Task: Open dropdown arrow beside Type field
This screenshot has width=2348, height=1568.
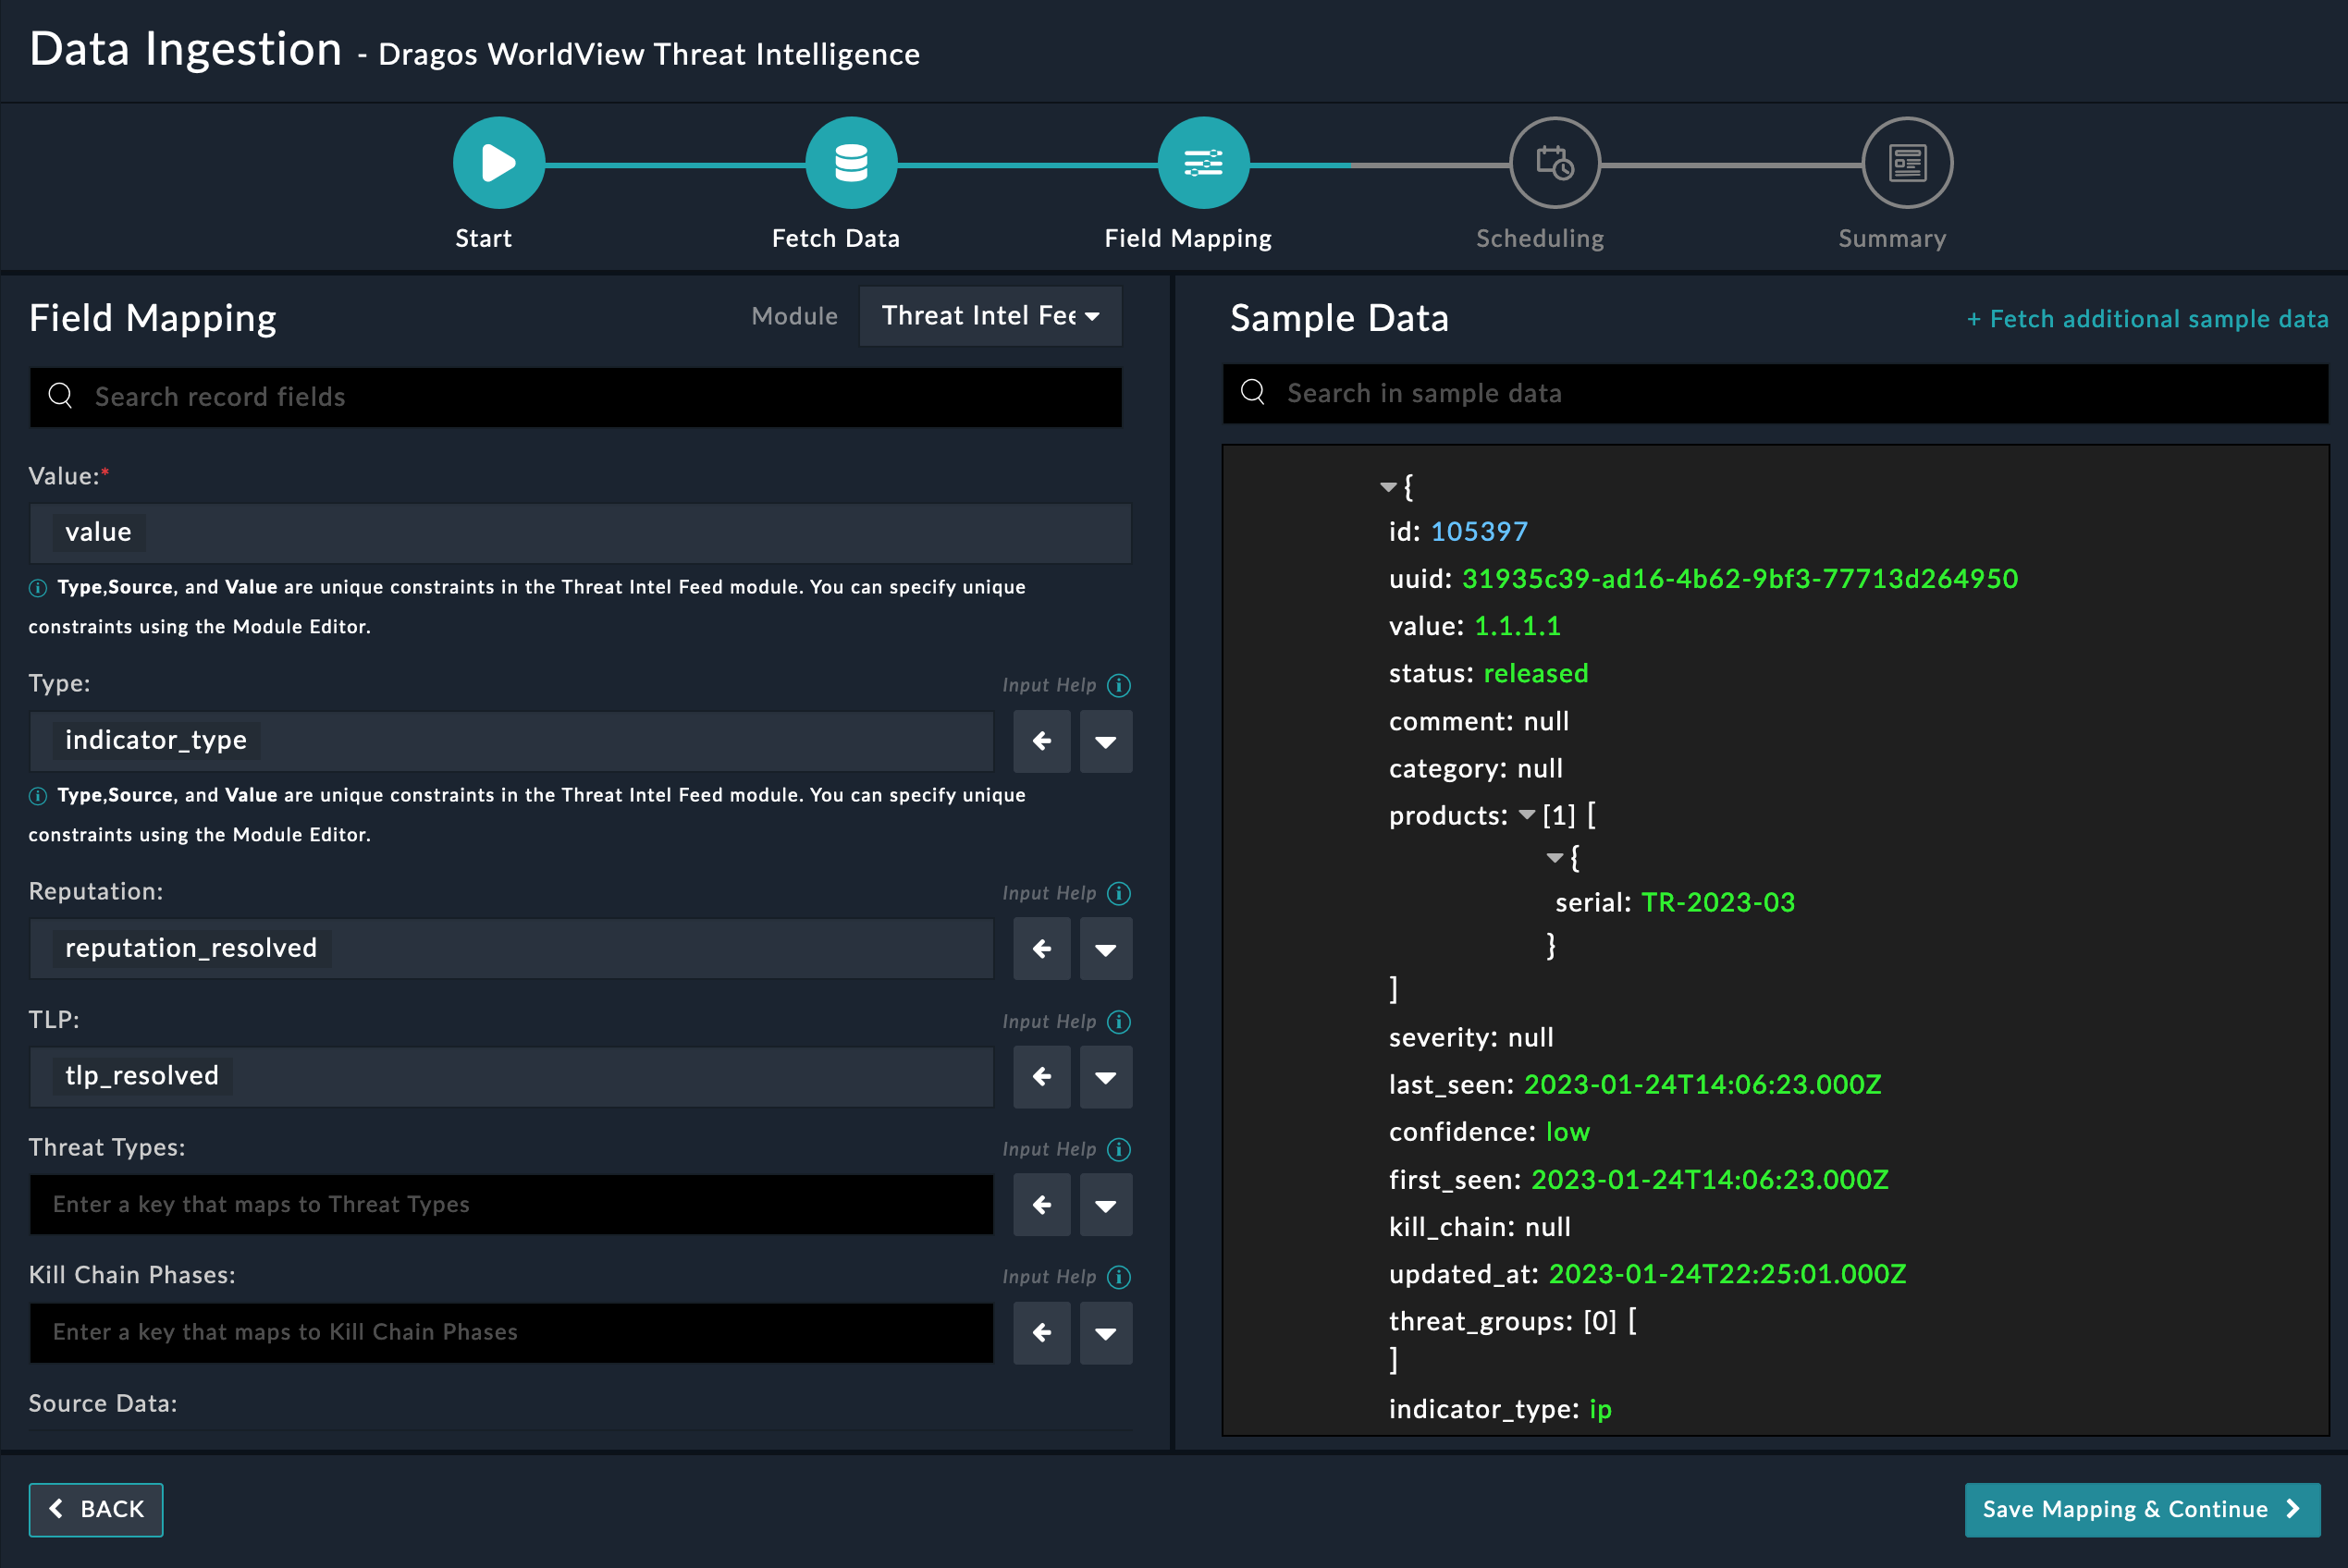Action: [x=1105, y=742]
